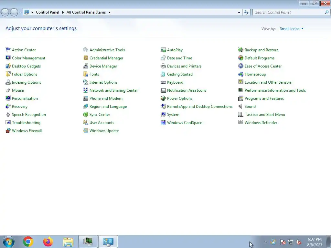Click the Sync Center green icon

click(x=85, y=115)
